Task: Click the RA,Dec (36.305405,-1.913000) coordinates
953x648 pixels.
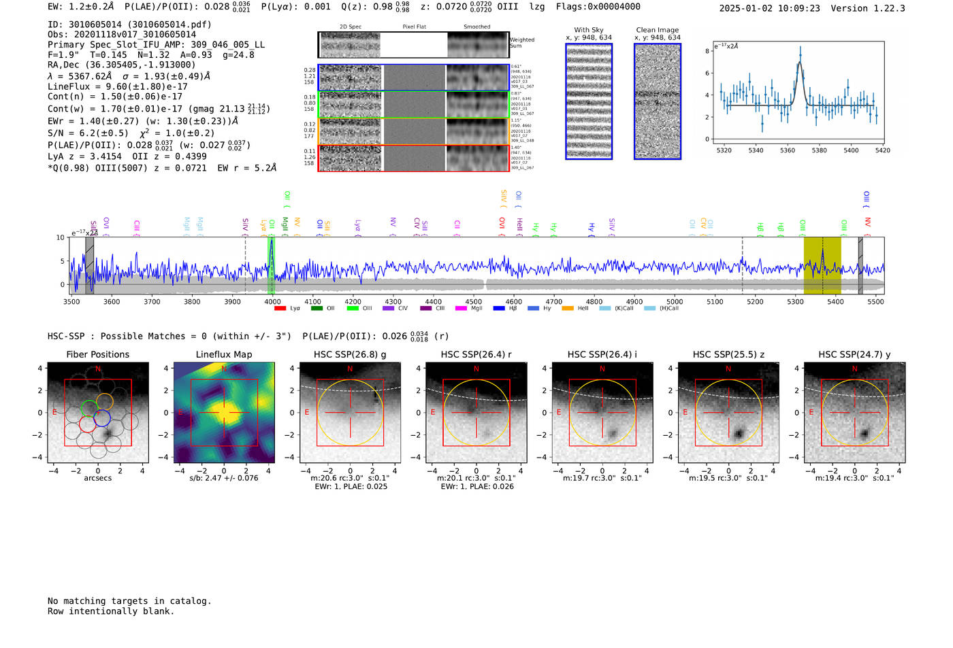Action: [x=121, y=65]
